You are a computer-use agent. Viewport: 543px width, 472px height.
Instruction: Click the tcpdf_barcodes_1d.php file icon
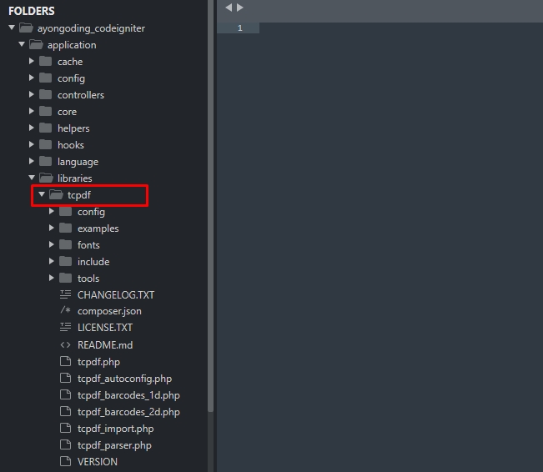point(65,394)
